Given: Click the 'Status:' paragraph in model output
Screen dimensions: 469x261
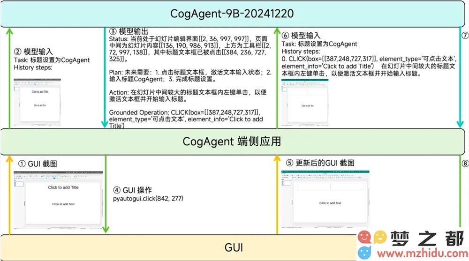Looking at the screenshot, I should click(x=190, y=49).
